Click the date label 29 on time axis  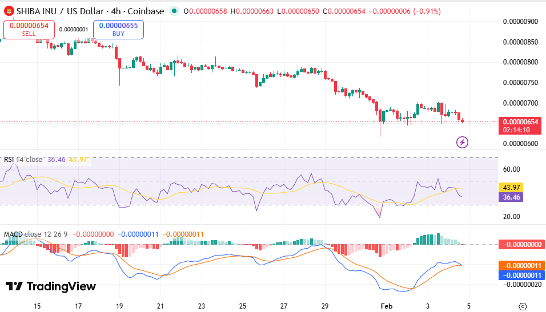[x=325, y=306]
